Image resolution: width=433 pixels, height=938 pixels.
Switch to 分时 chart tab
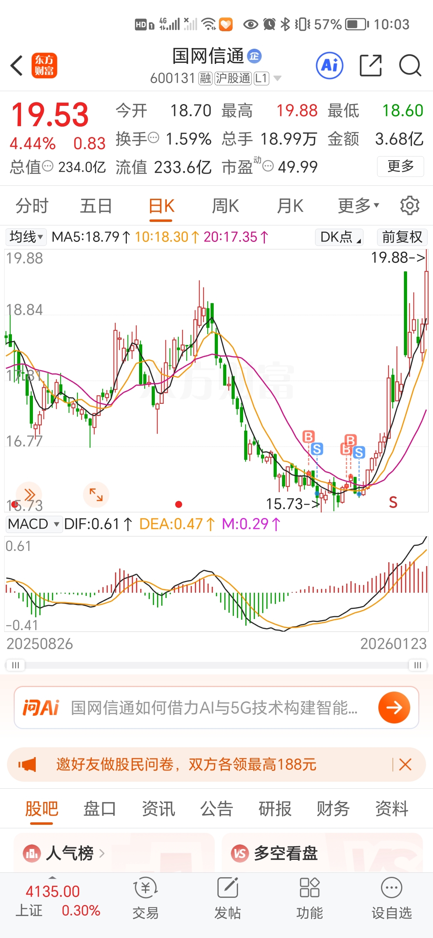(32, 206)
